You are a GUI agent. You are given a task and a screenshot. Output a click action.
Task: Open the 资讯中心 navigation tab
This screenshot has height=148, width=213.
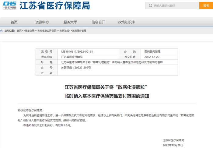(42, 22)
